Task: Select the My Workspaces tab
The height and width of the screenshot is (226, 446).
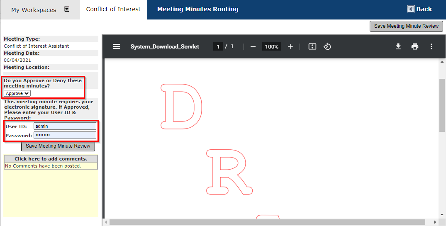Action: pyautogui.click(x=34, y=10)
